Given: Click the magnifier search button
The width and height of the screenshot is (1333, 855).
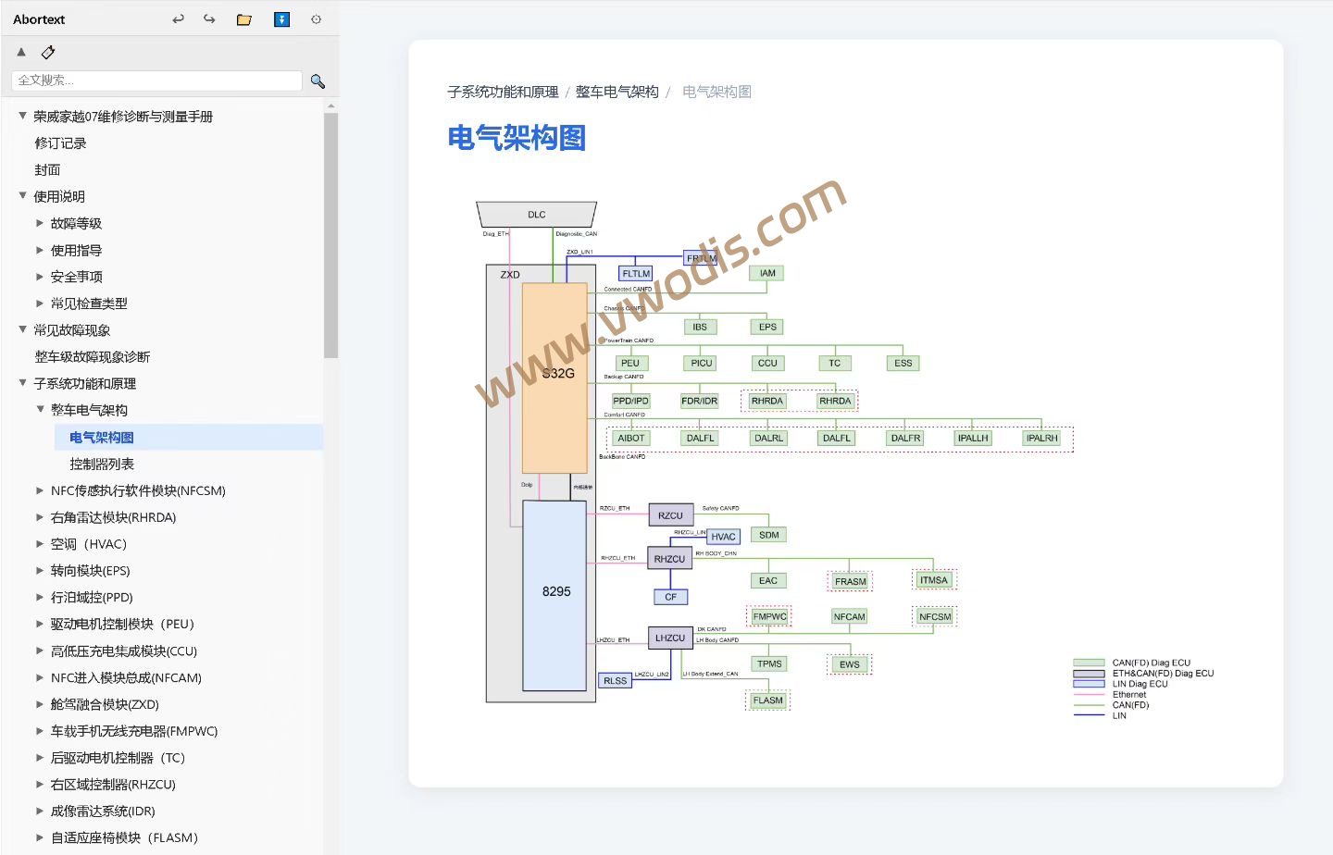Looking at the screenshot, I should tap(318, 81).
